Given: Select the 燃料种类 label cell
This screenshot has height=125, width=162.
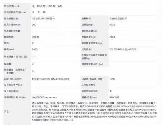Looking at the screenshot, I should point(94,18).
